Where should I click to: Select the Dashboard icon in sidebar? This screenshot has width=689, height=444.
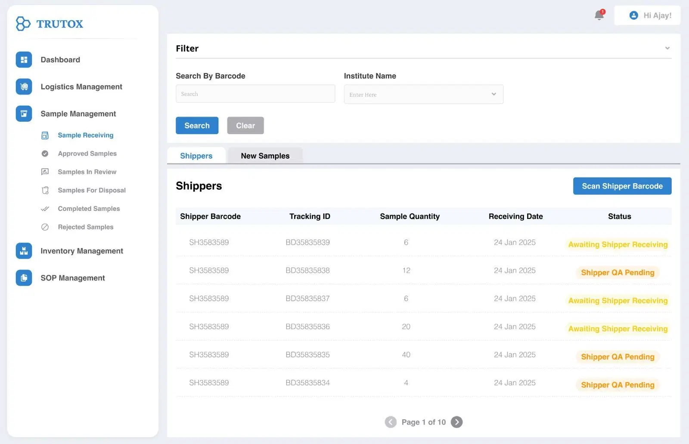(24, 59)
